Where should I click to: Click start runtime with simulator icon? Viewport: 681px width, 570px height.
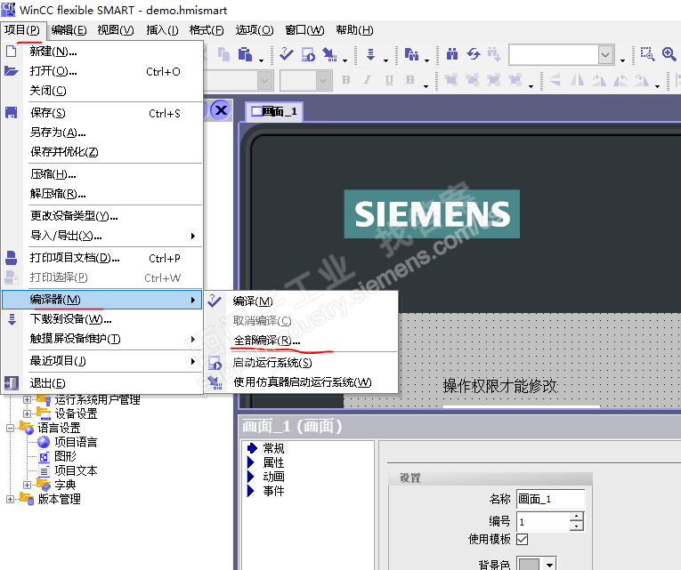click(x=329, y=54)
